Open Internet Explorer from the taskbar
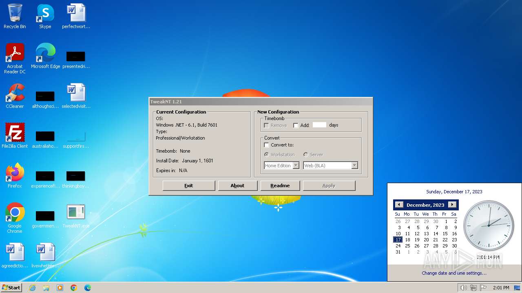Screen dimensions: 522x293 coord(33,288)
